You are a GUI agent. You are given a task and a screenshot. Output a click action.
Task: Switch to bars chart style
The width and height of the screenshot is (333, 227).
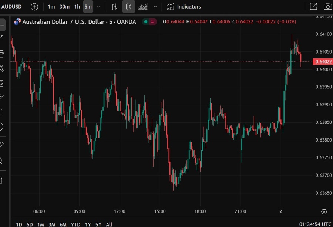pyautogui.click(x=114, y=7)
